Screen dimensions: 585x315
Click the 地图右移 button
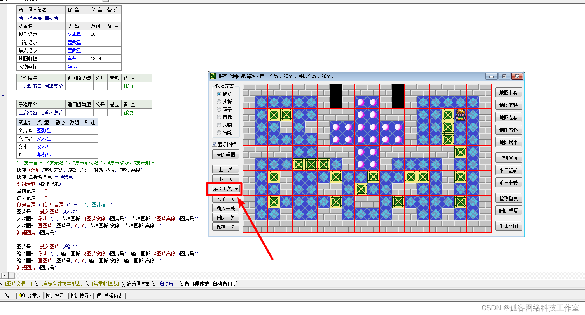click(x=509, y=130)
